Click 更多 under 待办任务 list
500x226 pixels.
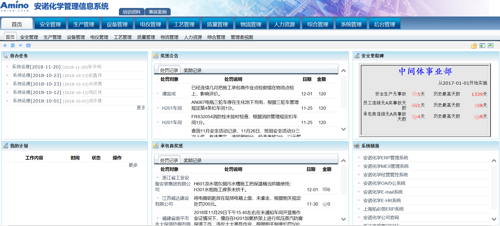point(141,108)
